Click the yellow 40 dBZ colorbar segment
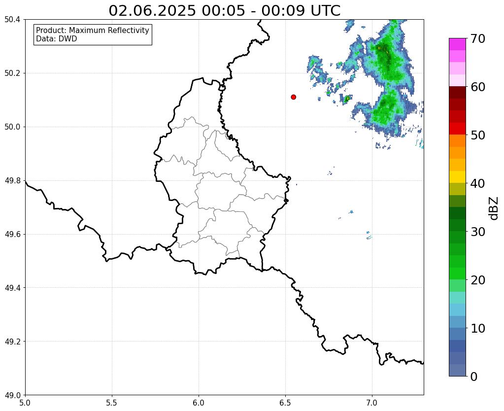The image size is (504, 411). (457, 177)
